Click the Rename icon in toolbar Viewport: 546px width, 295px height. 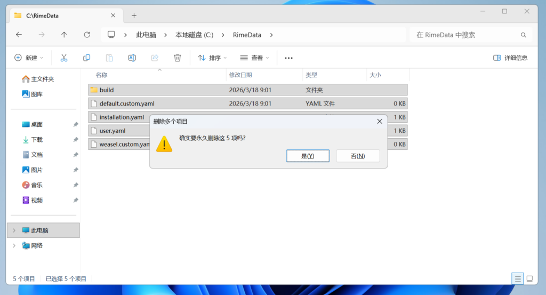[x=132, y=58]
